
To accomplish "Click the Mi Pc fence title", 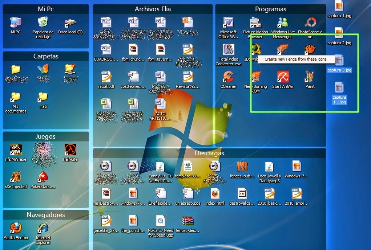I will 46,9.
